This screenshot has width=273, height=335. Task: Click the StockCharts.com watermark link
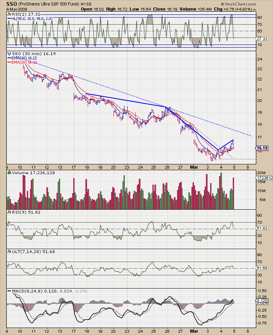point(238,4)
